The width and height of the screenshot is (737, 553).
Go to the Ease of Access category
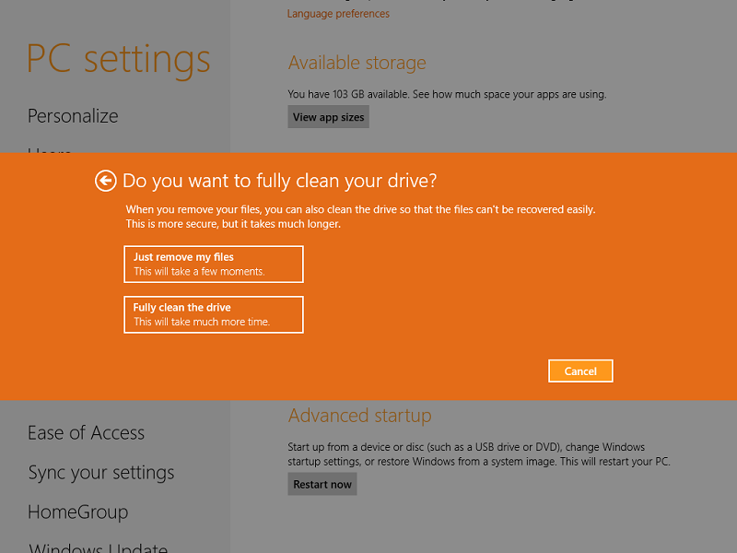(x=86, y=432)
